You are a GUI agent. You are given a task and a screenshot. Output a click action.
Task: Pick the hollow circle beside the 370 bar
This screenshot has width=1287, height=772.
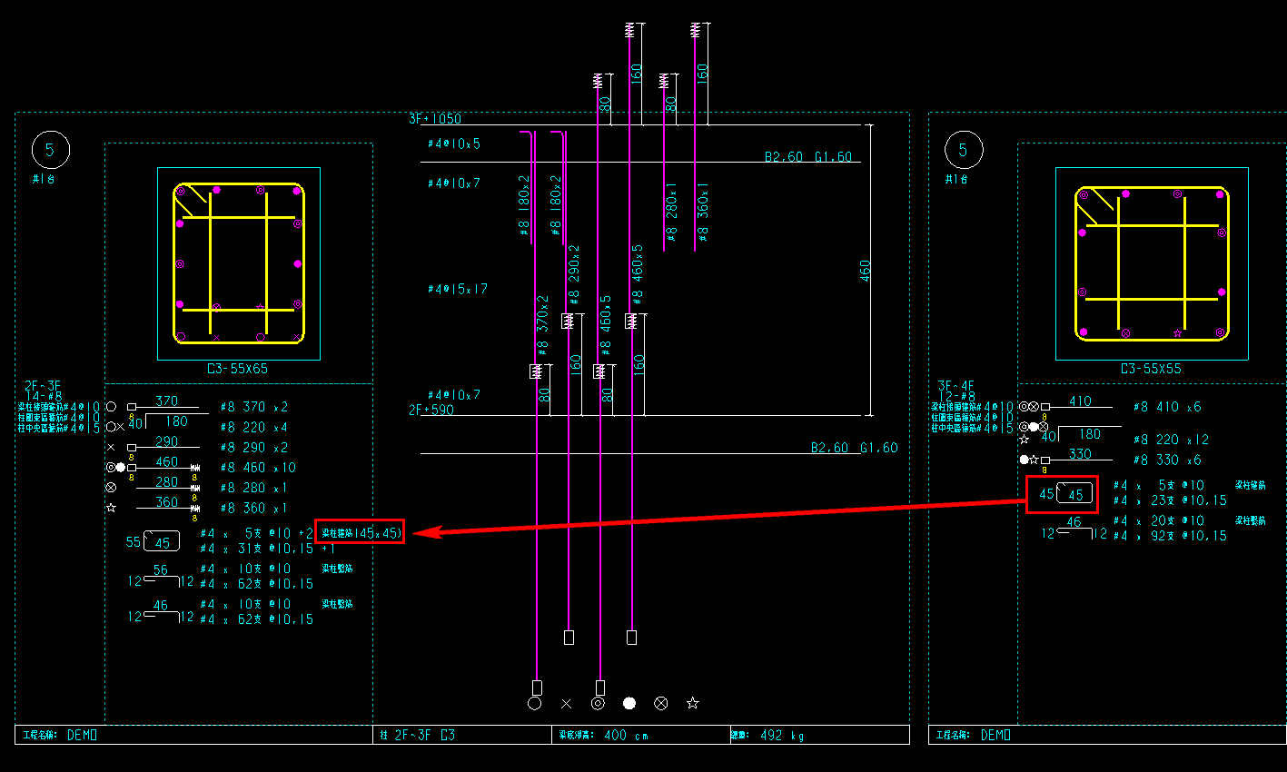tap(111, 407)
